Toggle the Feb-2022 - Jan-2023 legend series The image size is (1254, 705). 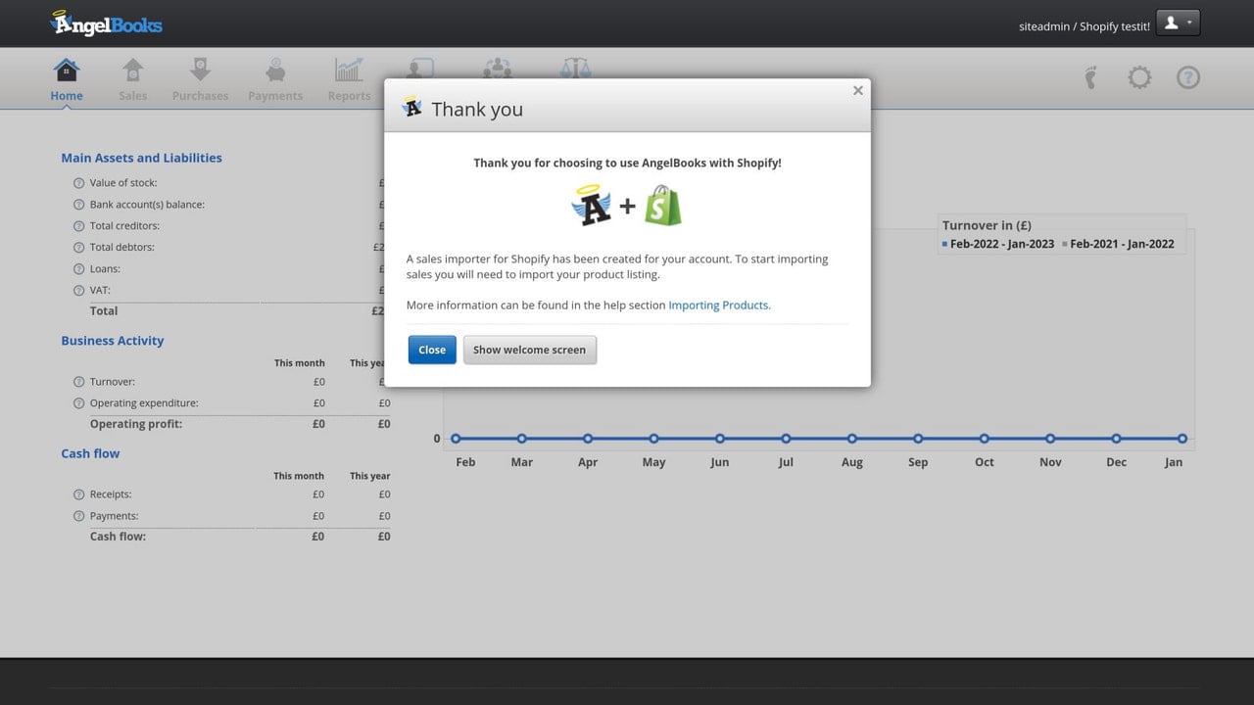click(x=996, y=244)
